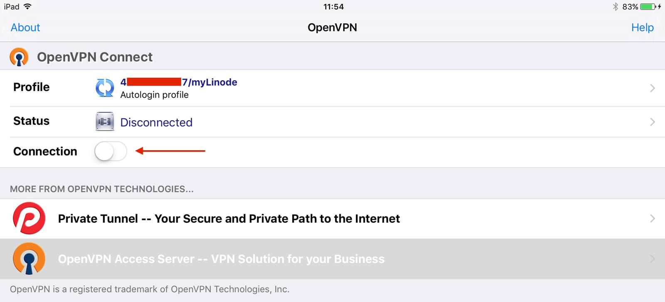Open the About page
This screenshot has width=665, height=302.
point(25,27)
